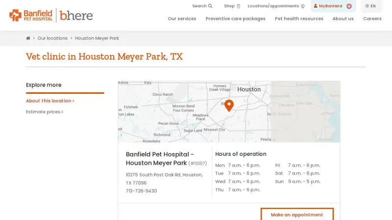Open the Search magnifier link

click(x=202, y=6)
